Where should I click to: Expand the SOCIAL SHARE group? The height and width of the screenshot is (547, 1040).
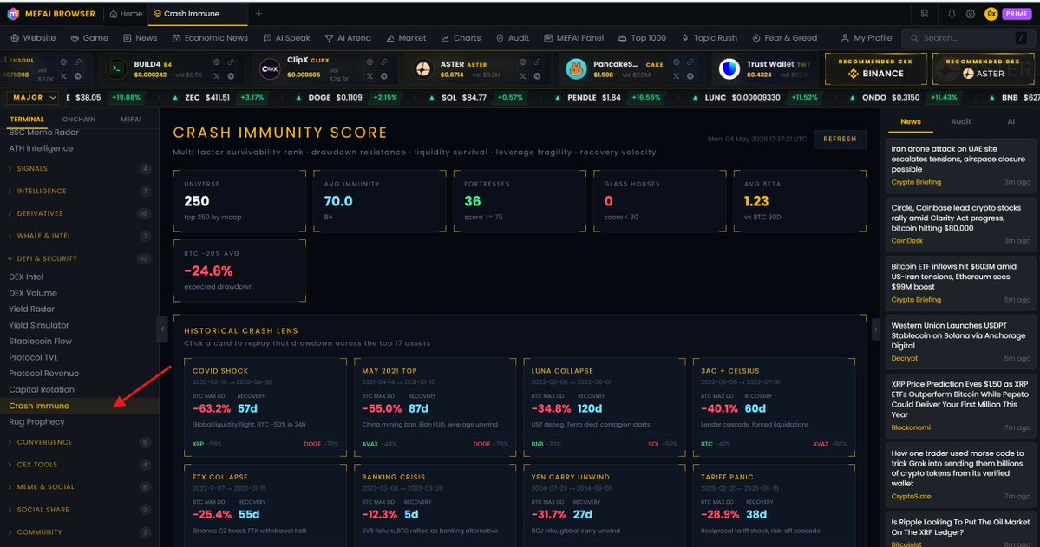point(80,510)
